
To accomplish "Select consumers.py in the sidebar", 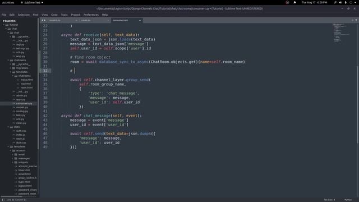I will click(x=24, y=103).
